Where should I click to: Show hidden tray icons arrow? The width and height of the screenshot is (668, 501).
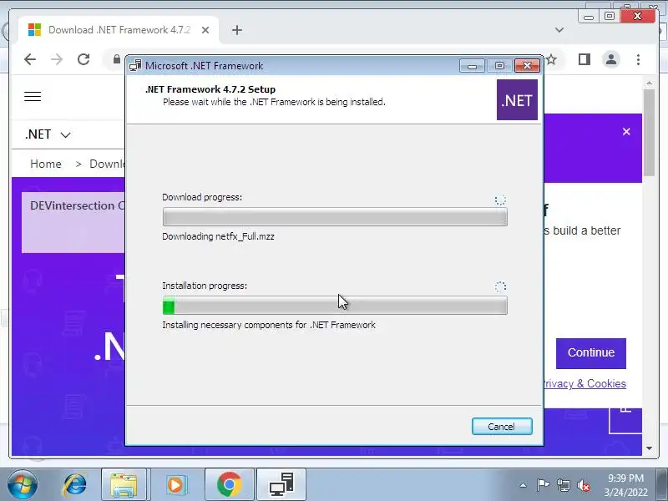coord(524,485)
